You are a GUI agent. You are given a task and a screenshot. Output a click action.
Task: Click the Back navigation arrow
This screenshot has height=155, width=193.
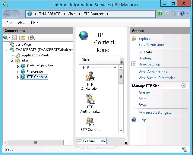pyautogui.click(x=7, y=14)
